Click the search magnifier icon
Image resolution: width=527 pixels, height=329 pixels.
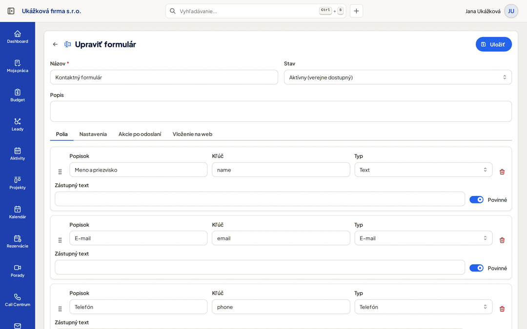point(172,11)
